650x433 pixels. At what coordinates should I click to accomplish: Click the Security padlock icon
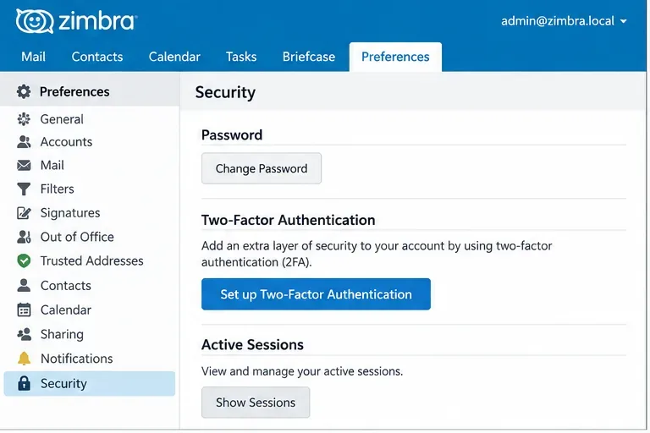24,383
